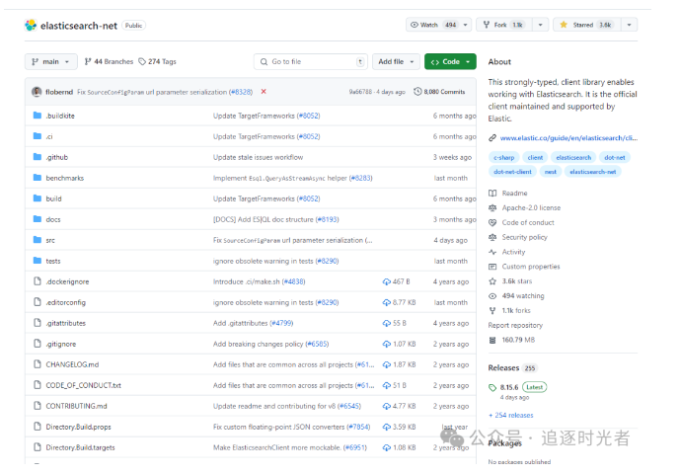
Task: Click the Readme book icon
Action: tap(492, 193)
